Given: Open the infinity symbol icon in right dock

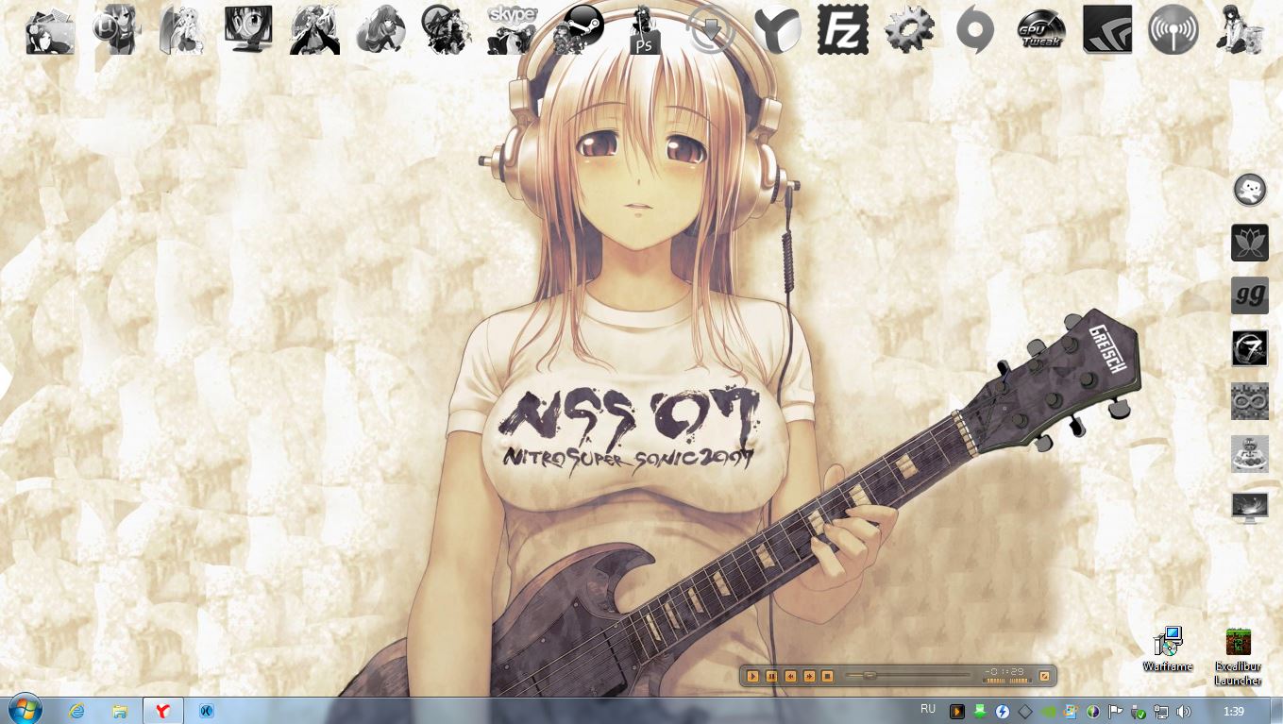Looking at the screenshot, I should pos(1250,401).
